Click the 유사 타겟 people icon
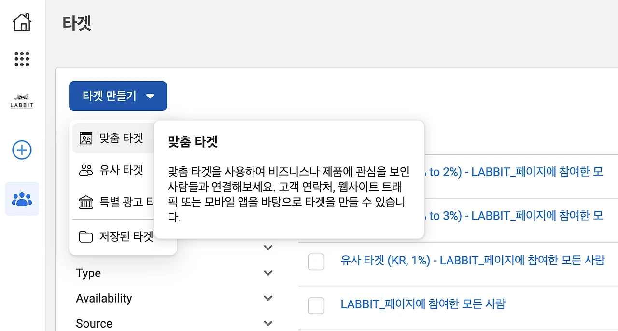Image resolution: width=618 pixels, height=331 pixels. [86, 170]
